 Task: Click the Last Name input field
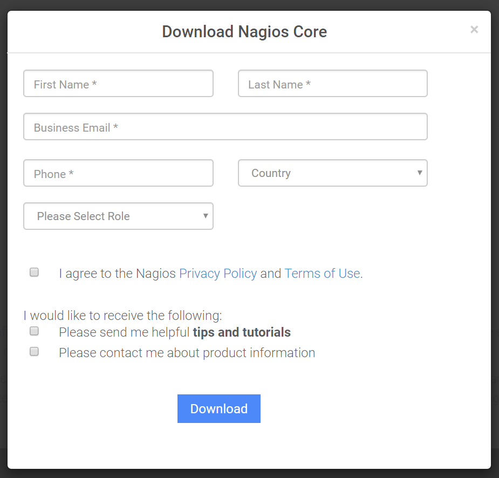pos(332,84)
